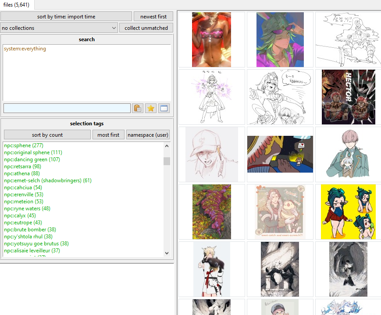Select sketch thumbnail of character with purple sparkles
Image resolution: width=381 pixels, height=315 pixels.
pyautogui.click(x=211, y=97)
